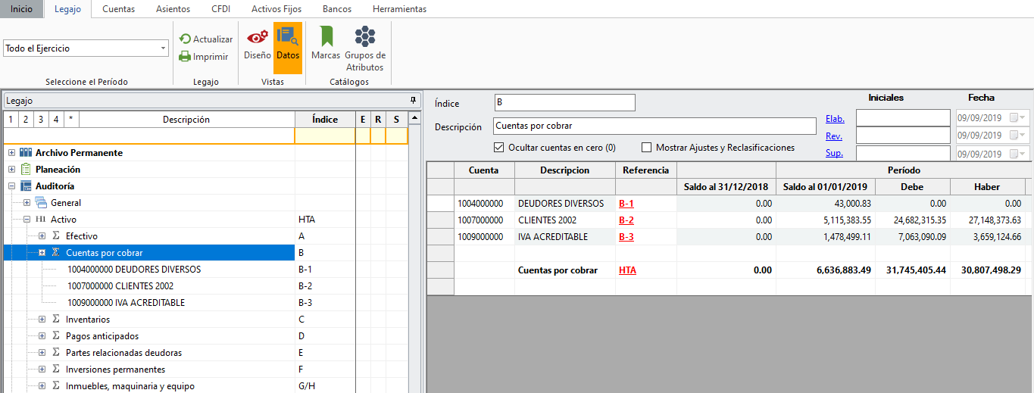This screenshot has height=393, width=1034.
Task: Open the Cuentas ribbon tab
Action: 118,9
